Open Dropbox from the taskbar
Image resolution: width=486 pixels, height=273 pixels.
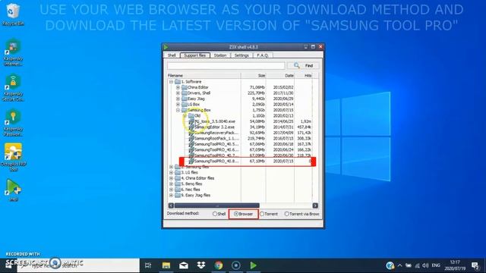tap(200, 265)
